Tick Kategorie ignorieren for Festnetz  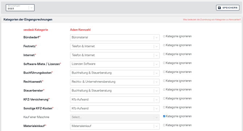click(164, 45)
